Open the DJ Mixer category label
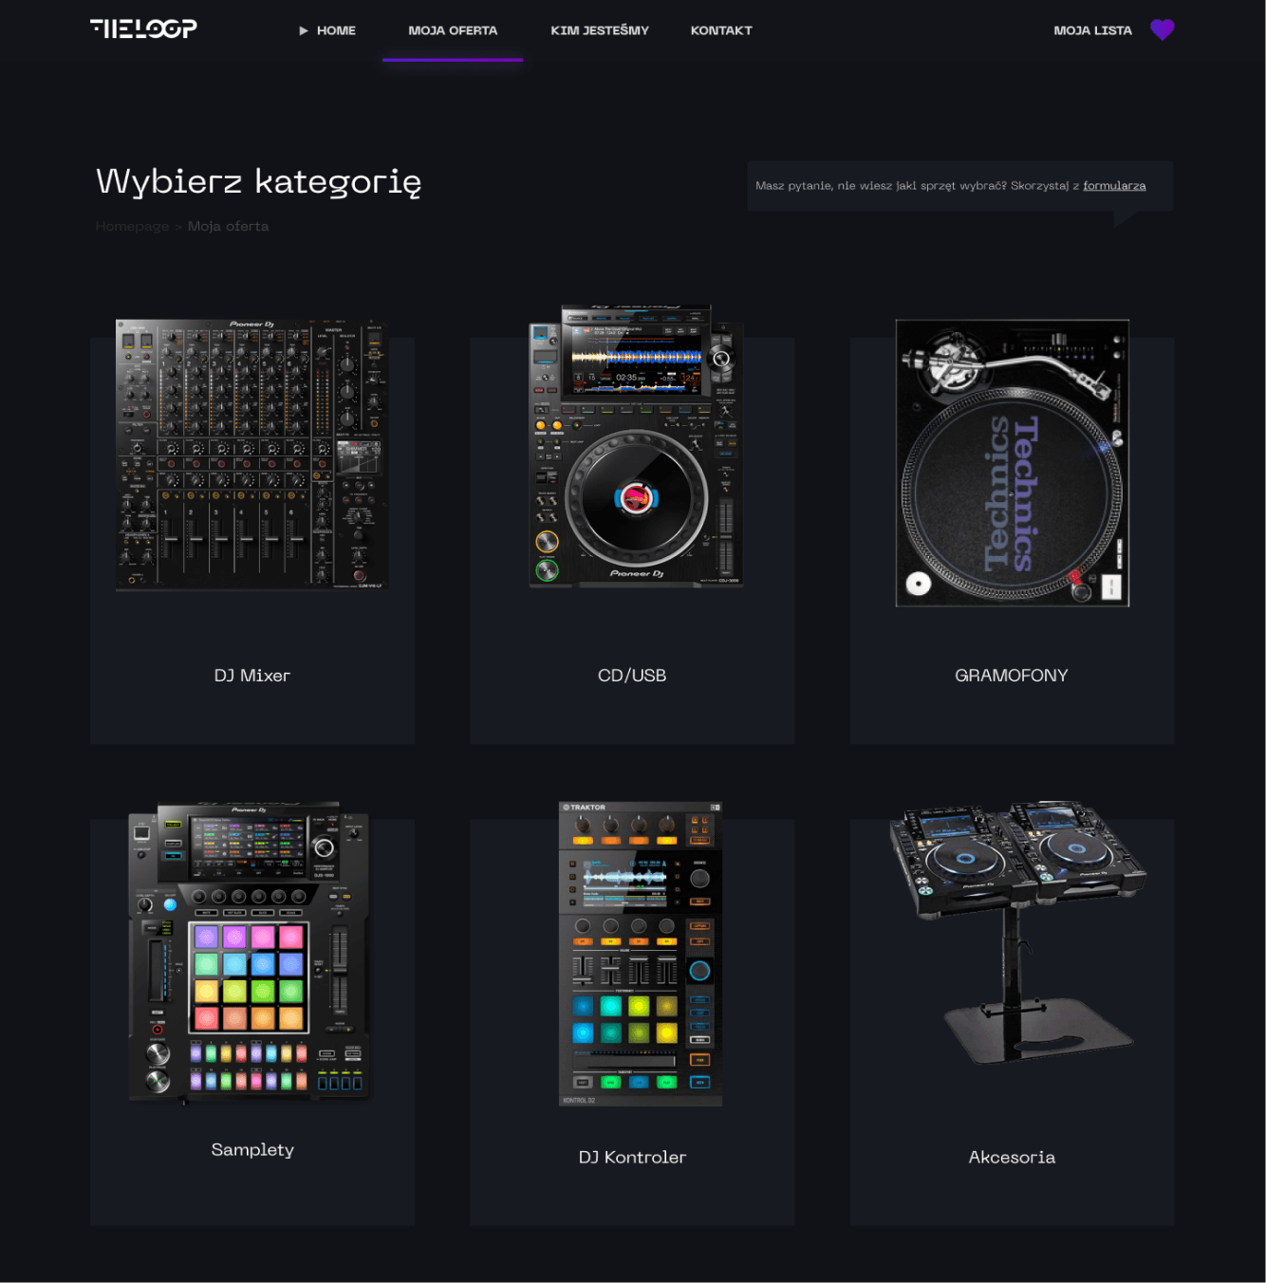The width and height of the screenshot is (1266, 1283). point(251,676)
